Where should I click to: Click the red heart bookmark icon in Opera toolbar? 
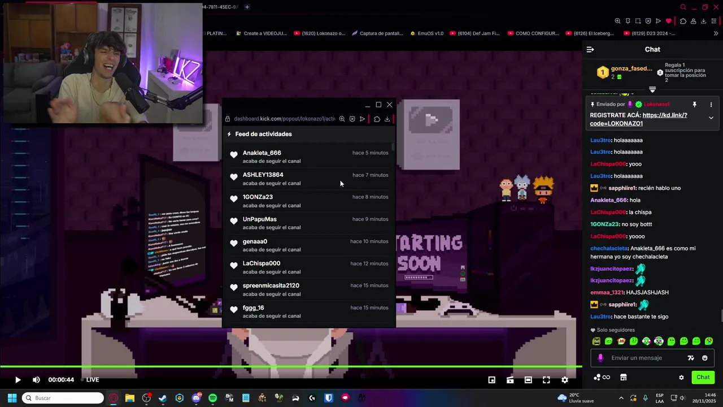click(669, 21)
